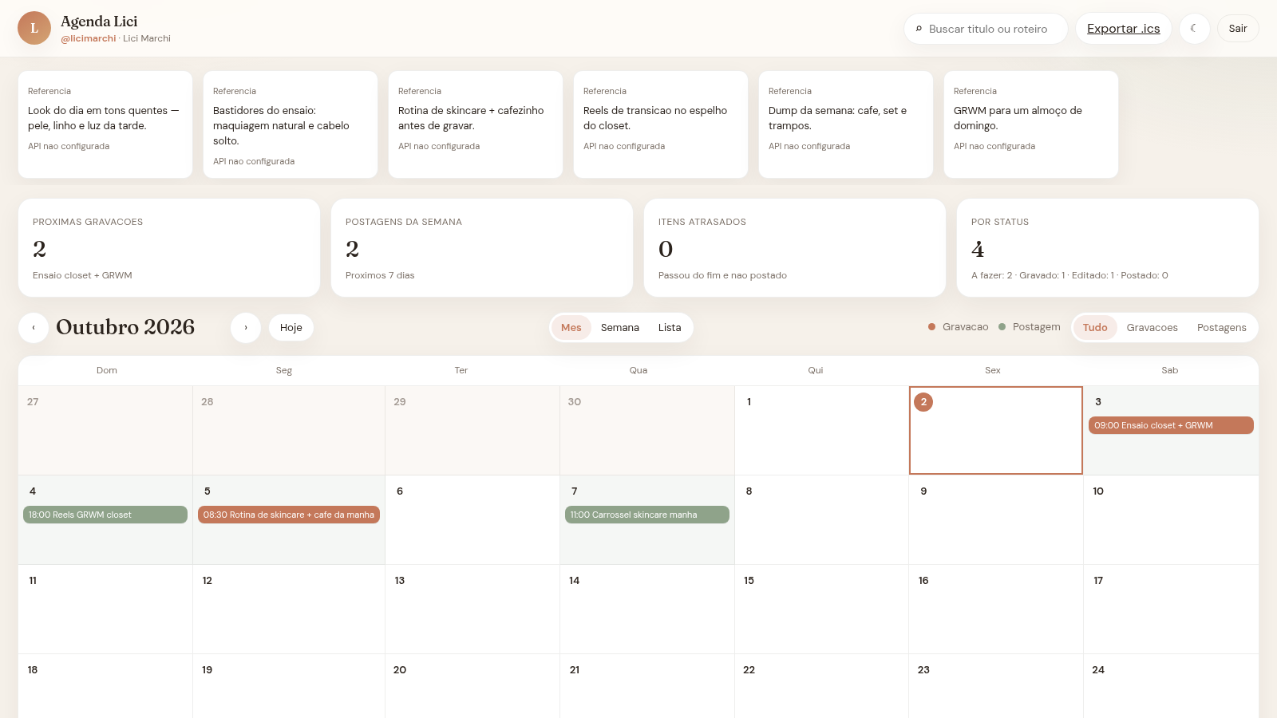The height and width of the screenshot is (718, 1277).
Task: Select October 10 calendar cell
Action: pos(1171,520)
